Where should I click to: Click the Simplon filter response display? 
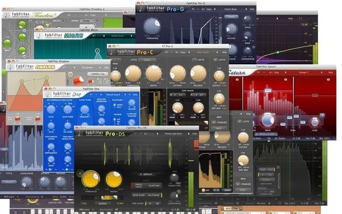36,91
